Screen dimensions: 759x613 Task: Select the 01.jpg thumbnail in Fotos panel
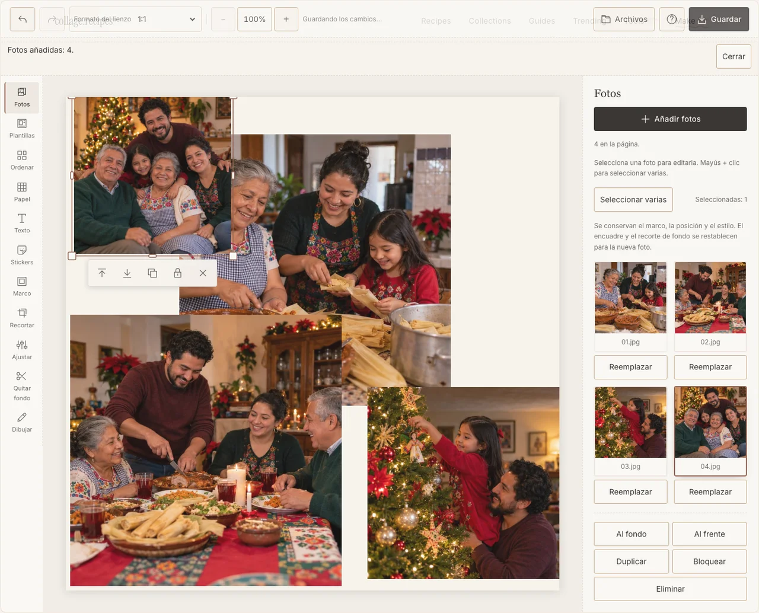(630, 306)
